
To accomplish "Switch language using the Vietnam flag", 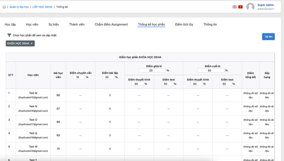I will click(x=240, y=7).
